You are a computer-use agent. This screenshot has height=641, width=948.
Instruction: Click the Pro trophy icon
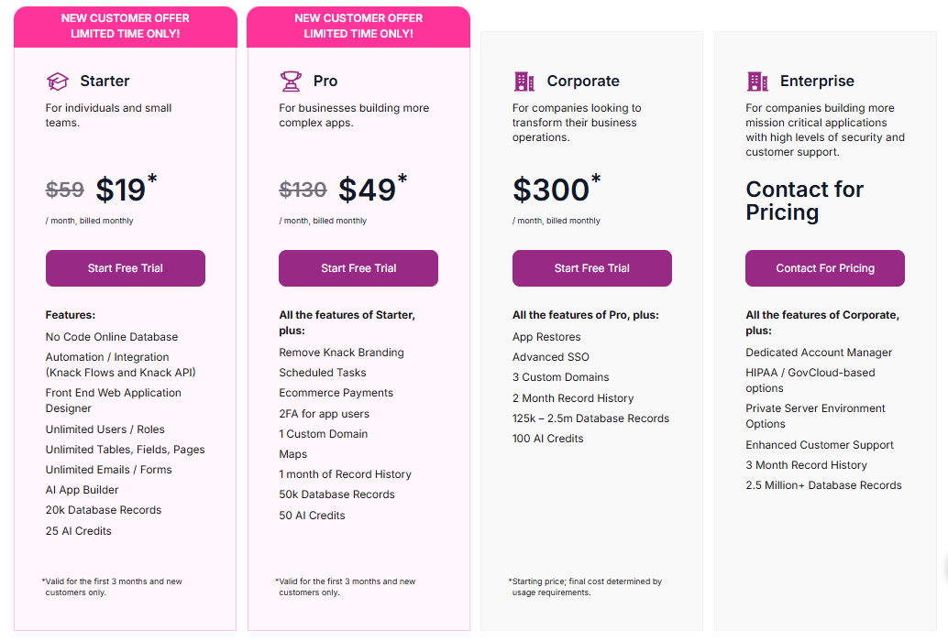coord(291,81)
